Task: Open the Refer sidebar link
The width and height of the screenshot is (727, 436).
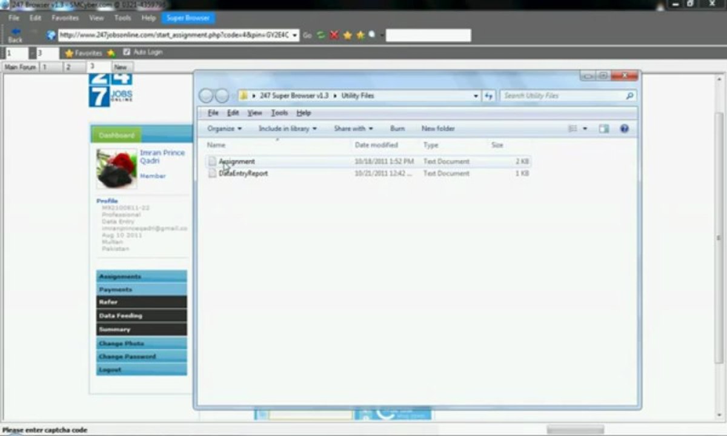Action: click(x=142, y=302)
